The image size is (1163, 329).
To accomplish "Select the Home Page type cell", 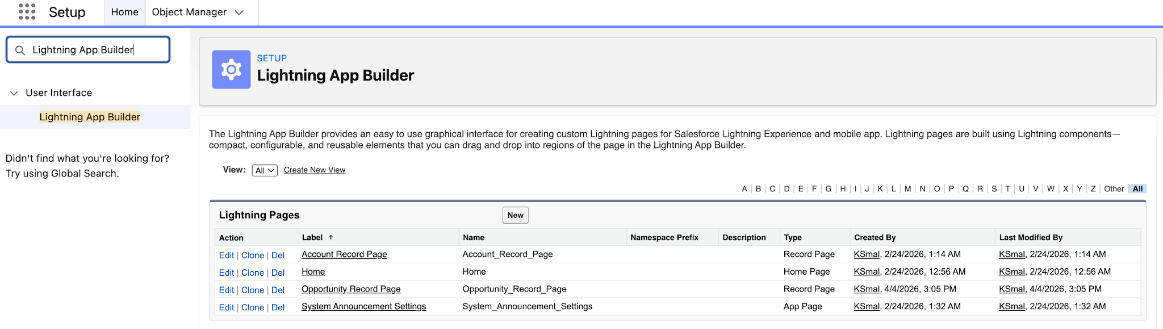I will click(x=807, y=272).
